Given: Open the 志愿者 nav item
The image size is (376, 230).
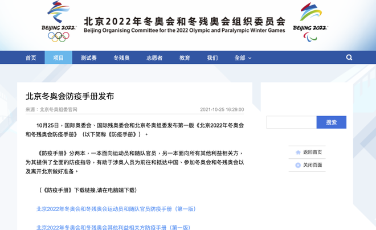Looking at the screenshot, I should pyautogui.click(x=154, y=57).
